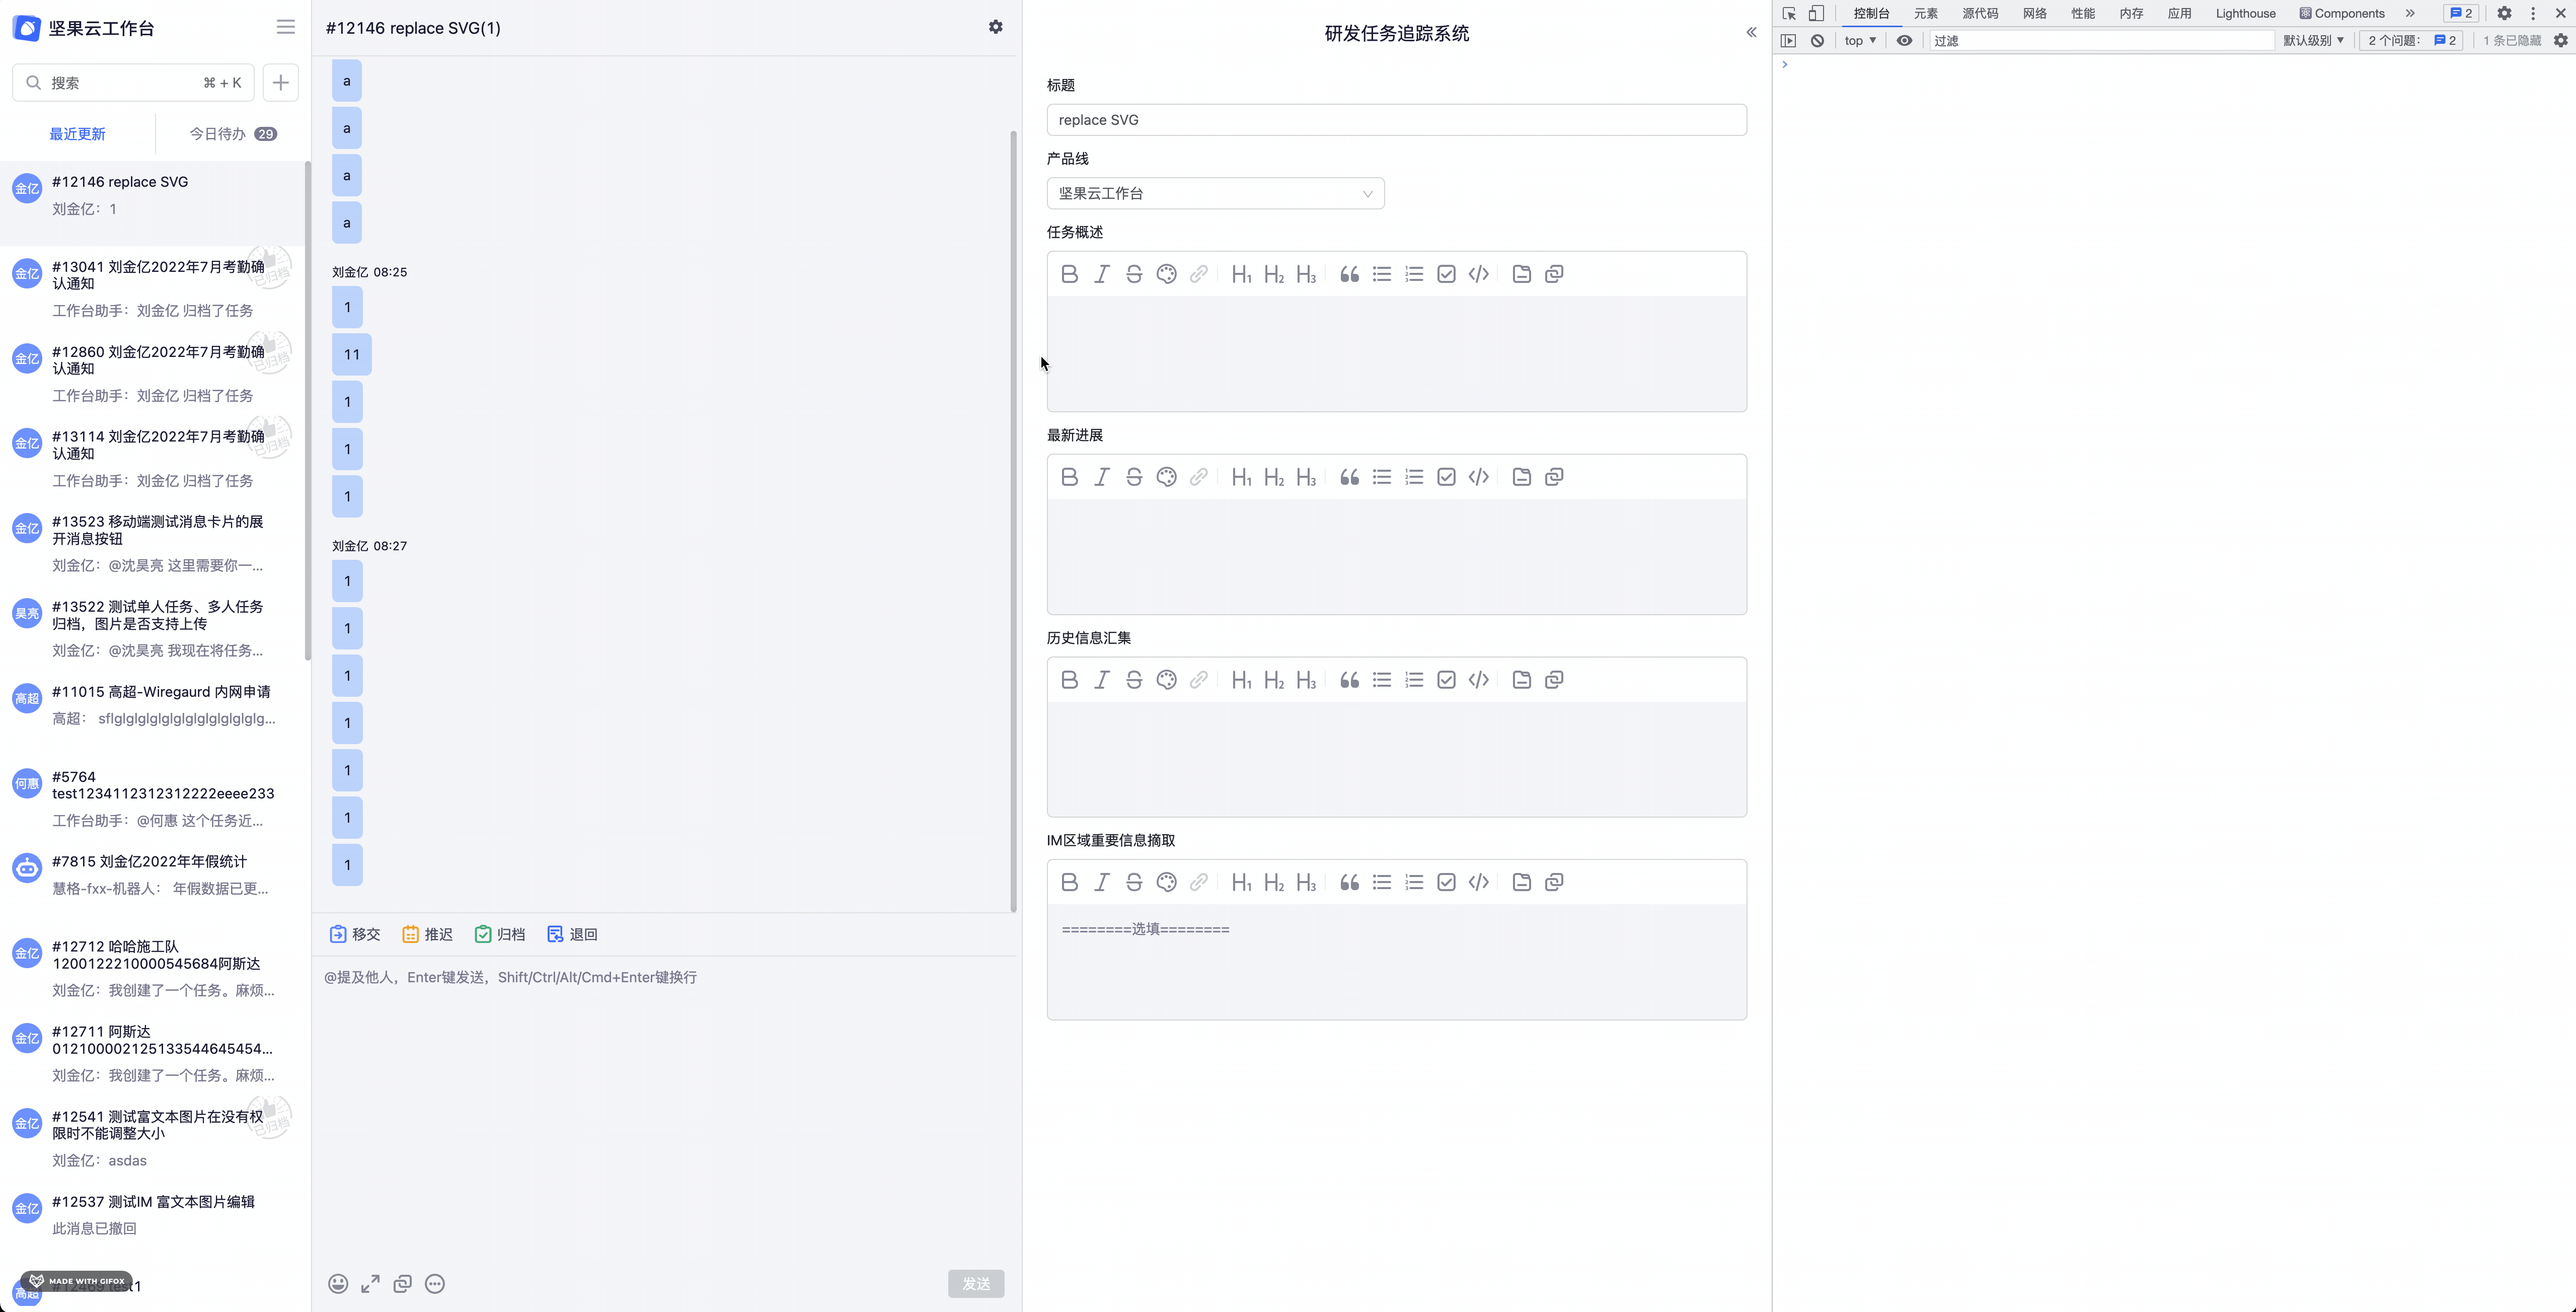The width and height of the screenshot is (2576, 1312).
Task: Click Bold in 任务概述 editor toolbar
Action: click(x=1069, y=274)
